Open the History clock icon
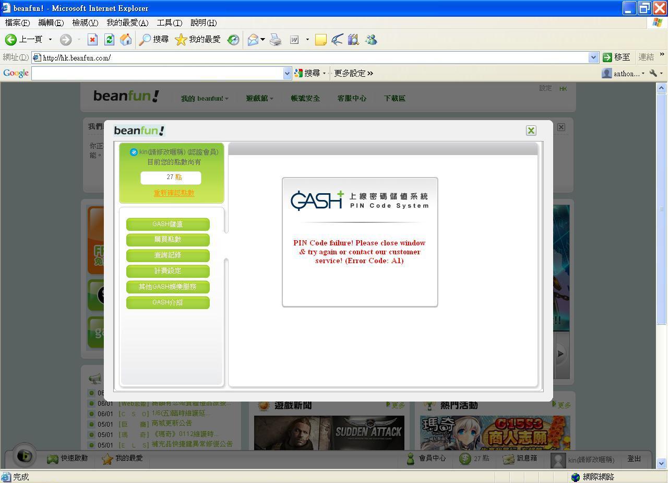670x483 pixels. tap(233, 40)
